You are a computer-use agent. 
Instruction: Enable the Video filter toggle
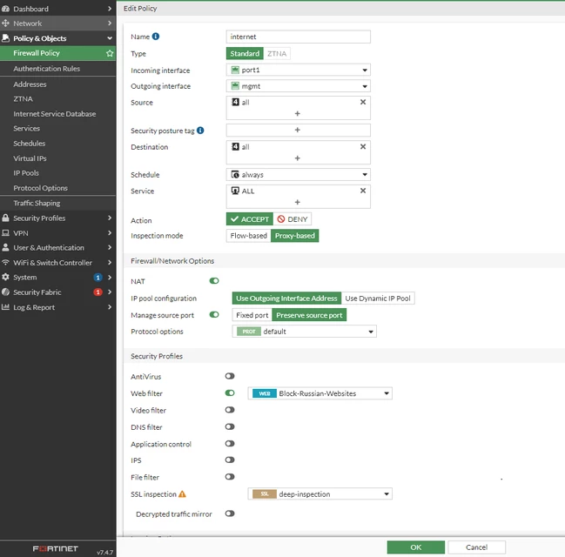230,410
